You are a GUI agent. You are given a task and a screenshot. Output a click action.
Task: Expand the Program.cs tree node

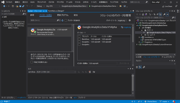139,42
